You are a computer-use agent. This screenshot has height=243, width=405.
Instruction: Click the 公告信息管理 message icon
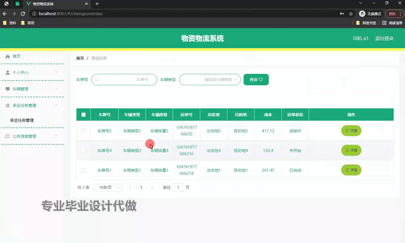pyautogui.click(x=8, y=136)
